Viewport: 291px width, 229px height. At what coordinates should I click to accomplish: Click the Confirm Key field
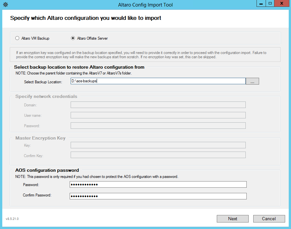tap(158, 155)
